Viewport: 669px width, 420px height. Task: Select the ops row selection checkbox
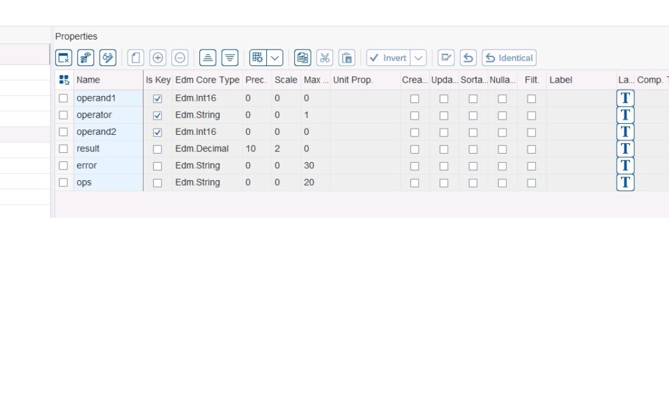click(x=63, y=183)
